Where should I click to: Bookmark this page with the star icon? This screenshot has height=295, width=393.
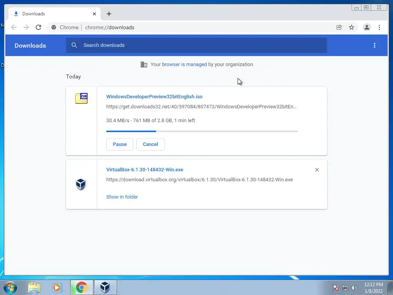352,27
